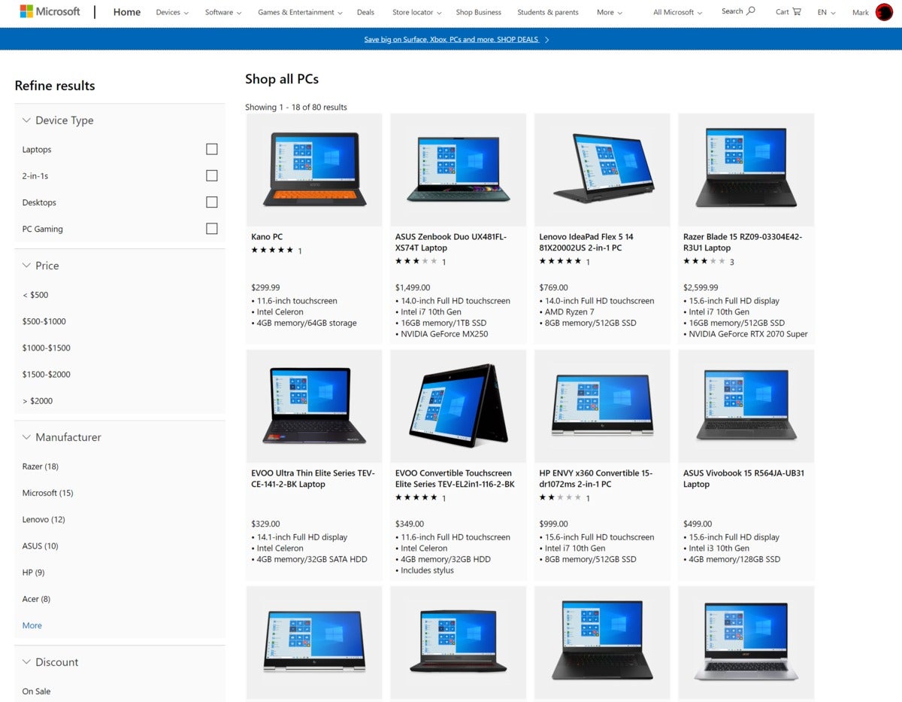Open the Software dropdown menu
The image size is (902, 702).
coord(223,12)
